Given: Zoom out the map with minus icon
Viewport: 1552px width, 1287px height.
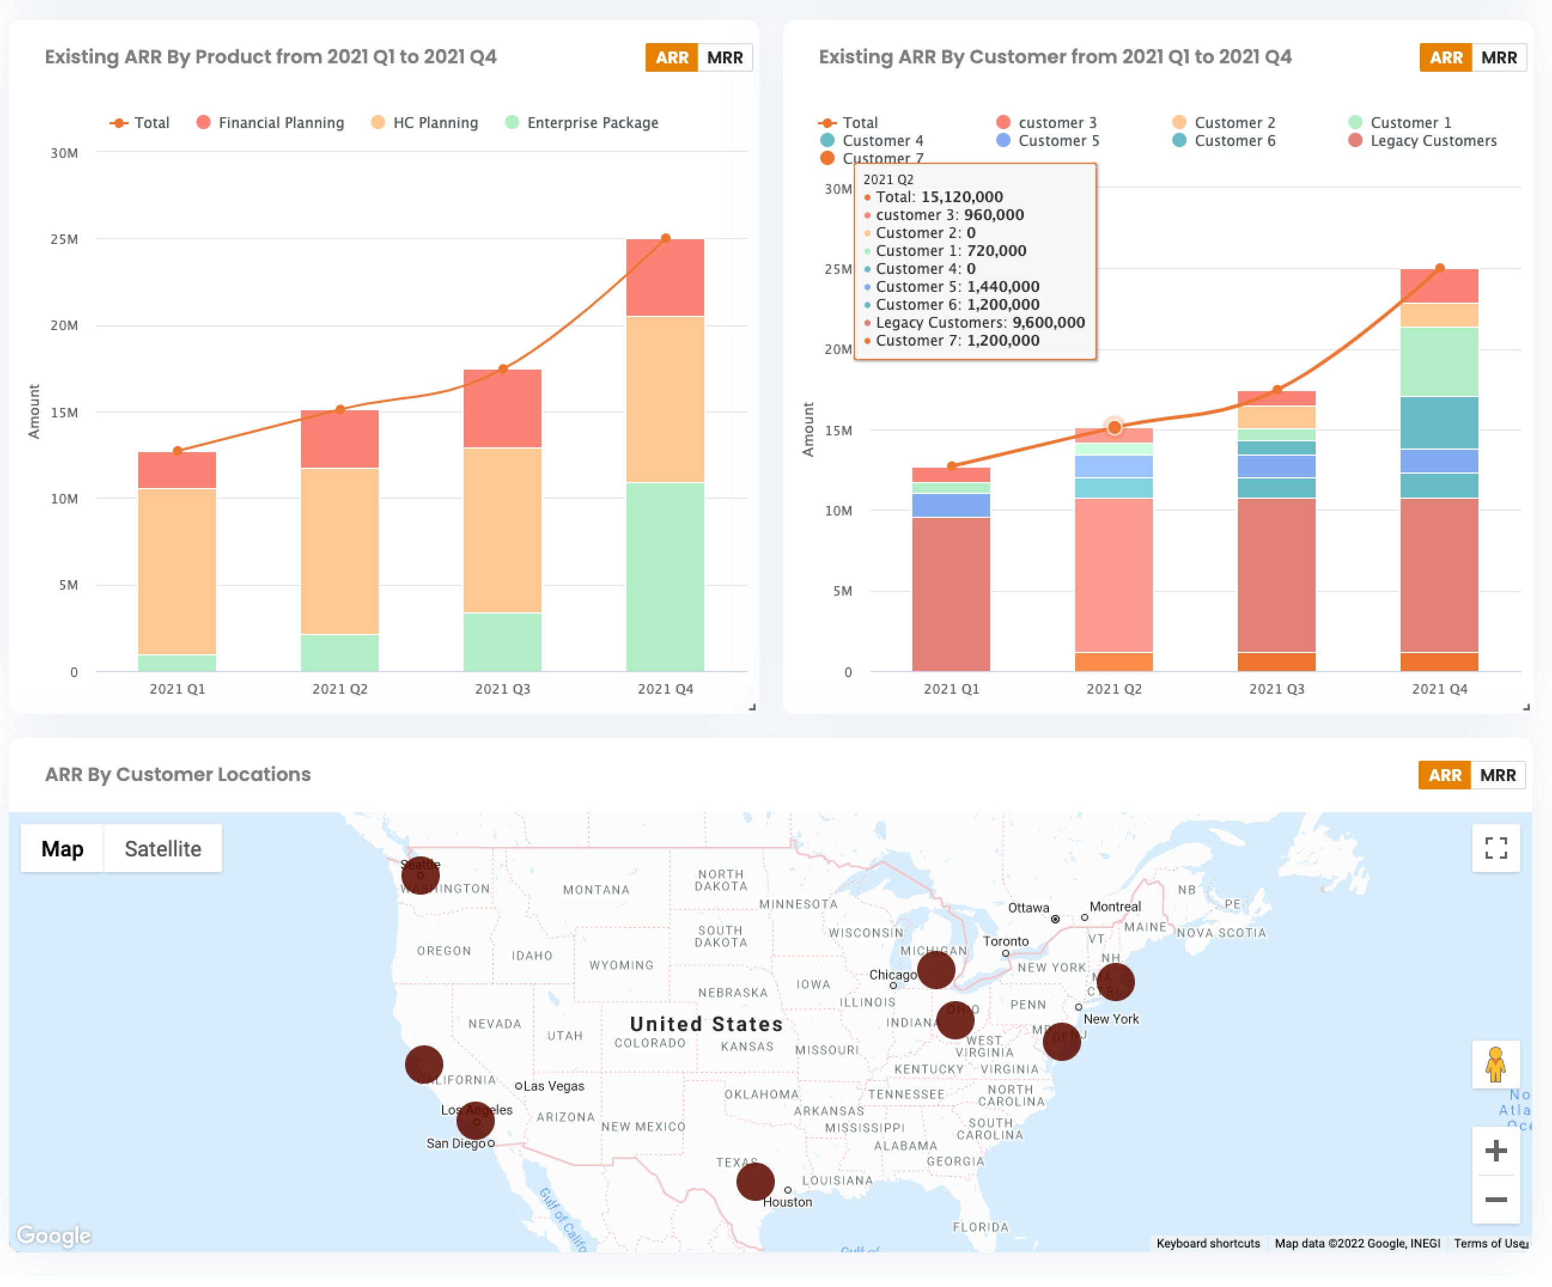Looking at the screenshot, I should coord(1495,1199).
